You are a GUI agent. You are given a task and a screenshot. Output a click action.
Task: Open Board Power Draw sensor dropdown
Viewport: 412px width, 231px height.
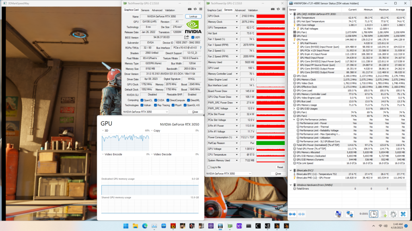237,91
